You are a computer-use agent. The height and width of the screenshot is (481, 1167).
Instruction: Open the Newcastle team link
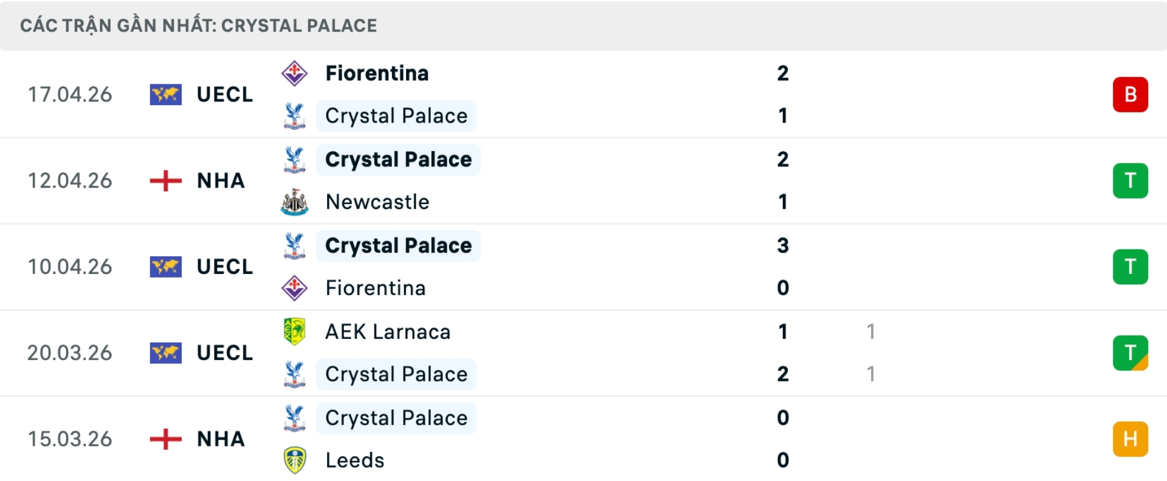coord(377,202)
